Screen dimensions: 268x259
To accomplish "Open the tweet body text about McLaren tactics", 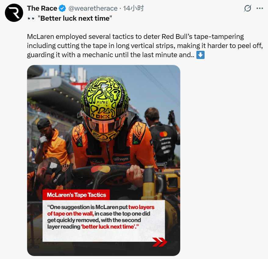I will (x=145, y=46).
